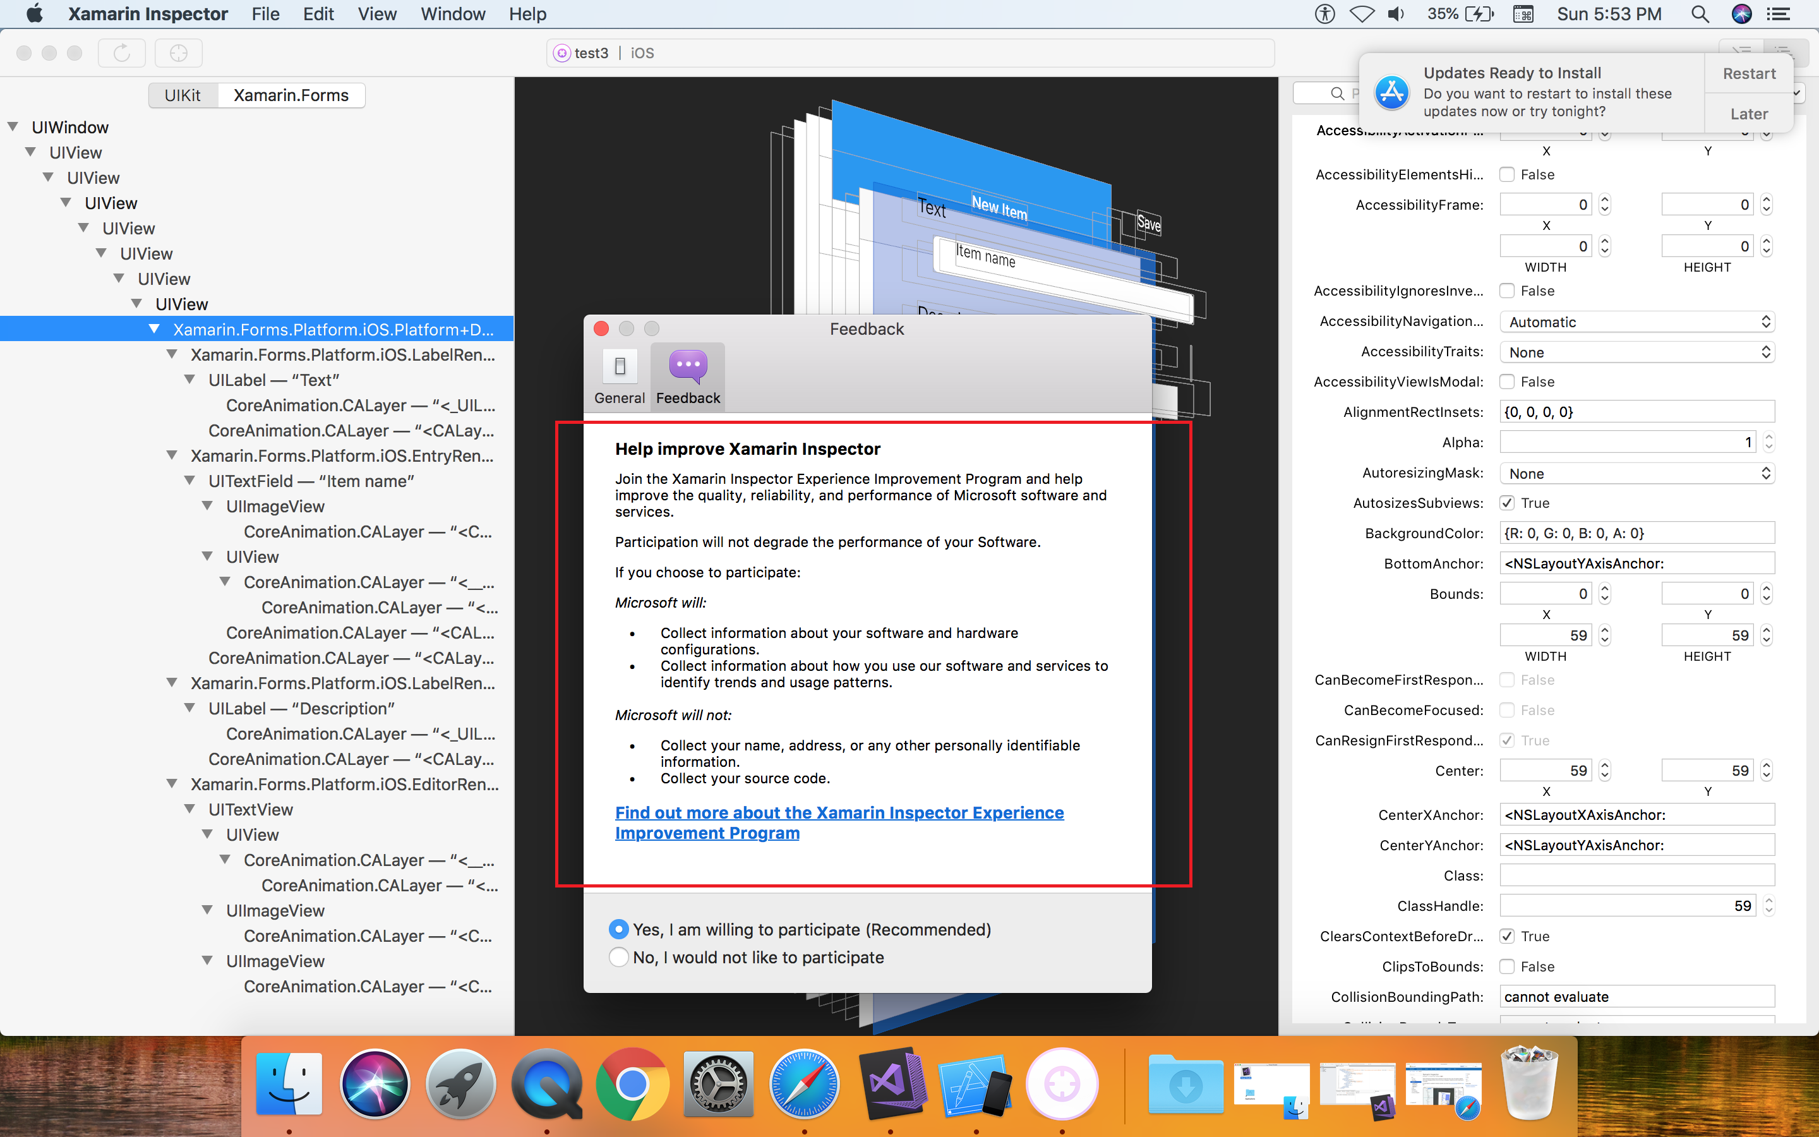Click the refresh toolbar button in Inspector
The width and height of the screenshot is (1819, 1137).
(x=122, y=52)
